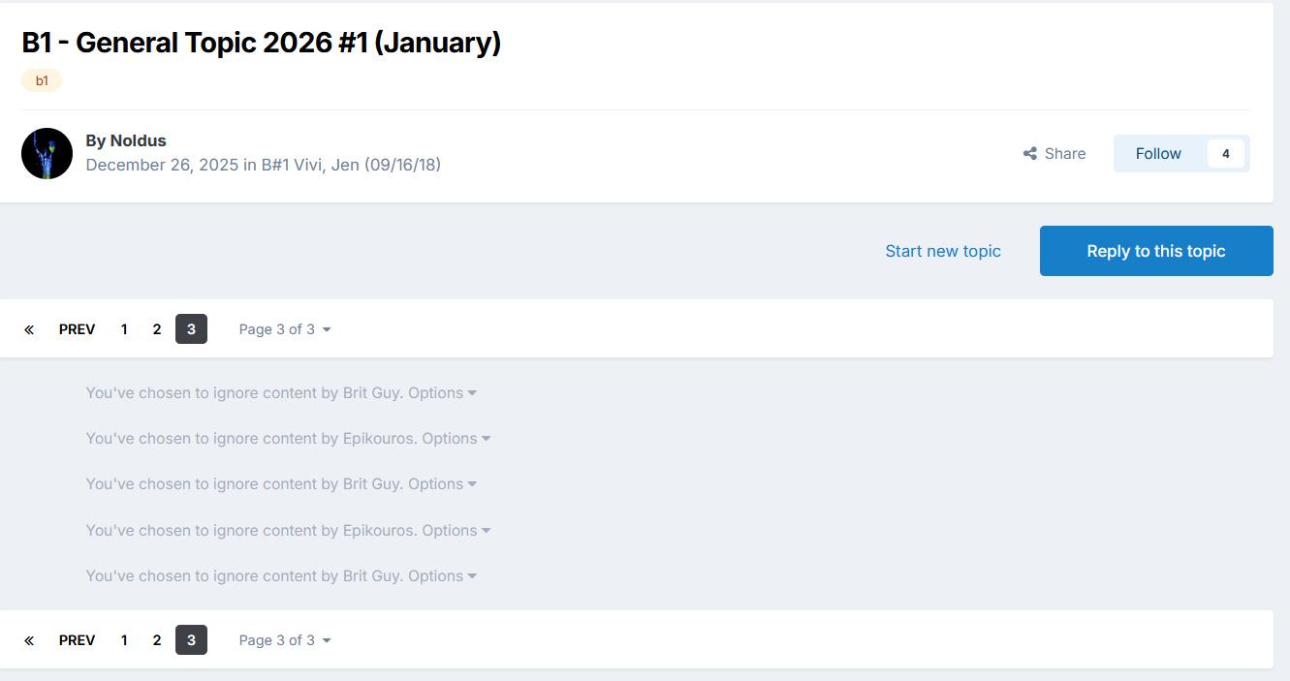Open the B#1 Vivi, Jen forum link
This screenshot has width=1290, height=681.
coord(351,165)
